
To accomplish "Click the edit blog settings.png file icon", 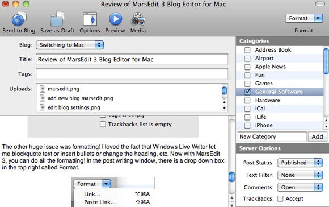I will click(43, 107).
